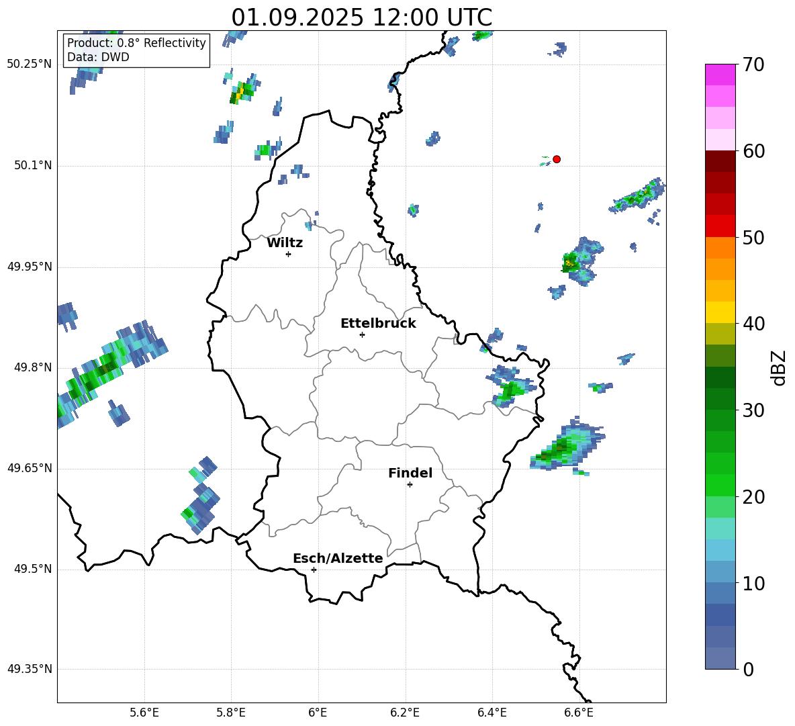795x726 pixels.
Task: Click the Esch/Alzette city label
Action: (338, 558)
